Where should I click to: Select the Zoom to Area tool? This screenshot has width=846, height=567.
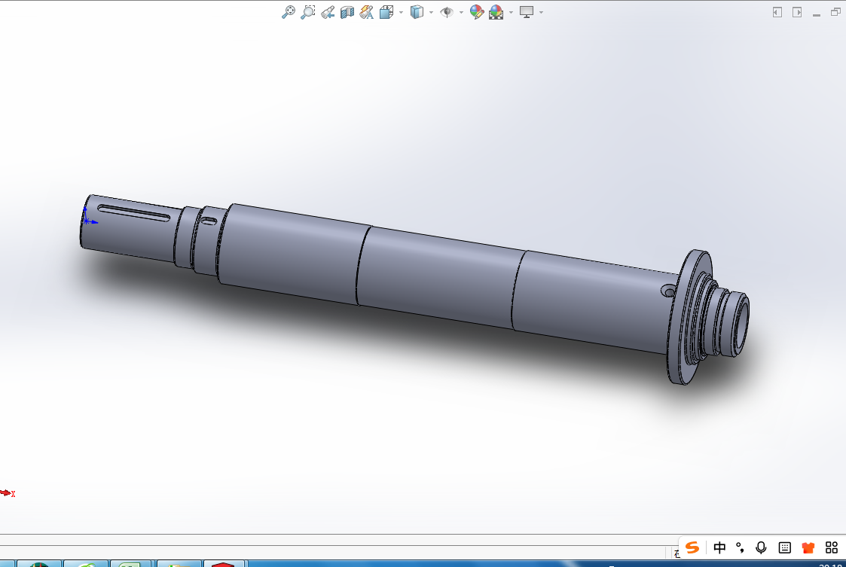tap(308, 12)
